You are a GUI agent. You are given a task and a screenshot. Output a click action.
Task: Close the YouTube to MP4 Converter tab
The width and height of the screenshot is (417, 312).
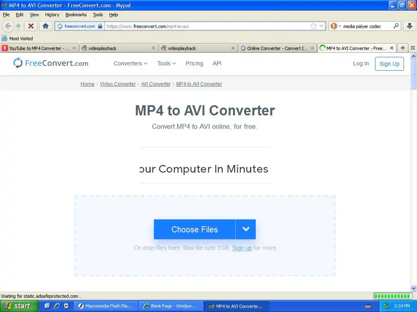point(74,48)
